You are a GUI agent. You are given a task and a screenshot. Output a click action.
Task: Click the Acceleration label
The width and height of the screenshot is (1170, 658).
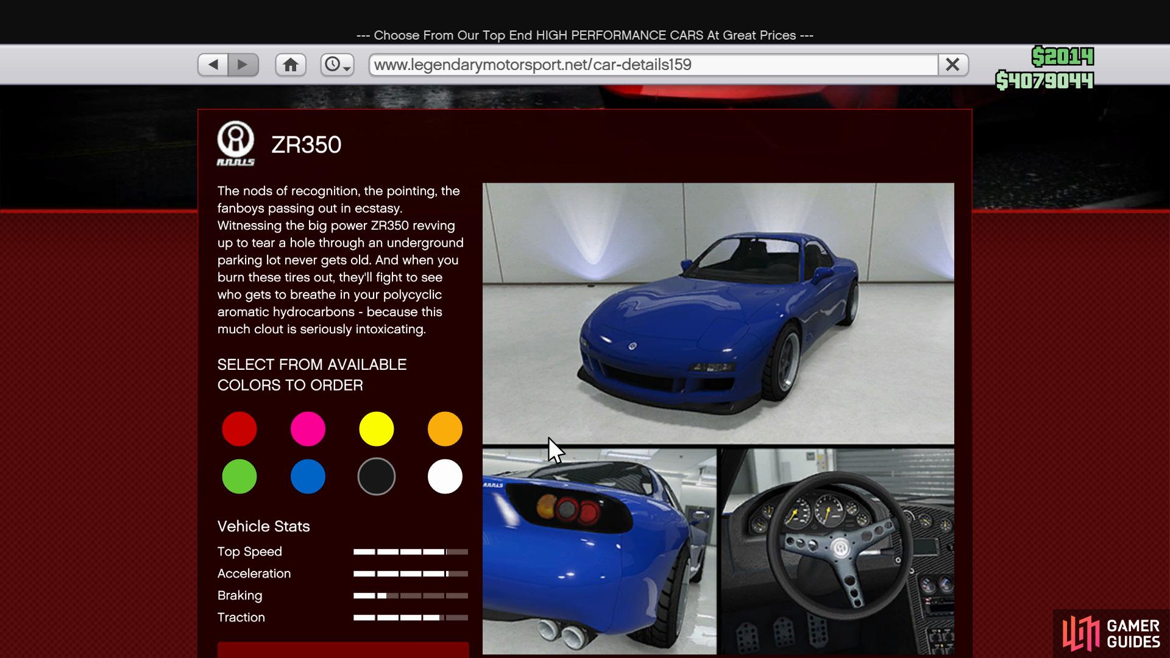click(x=254, y=574)
